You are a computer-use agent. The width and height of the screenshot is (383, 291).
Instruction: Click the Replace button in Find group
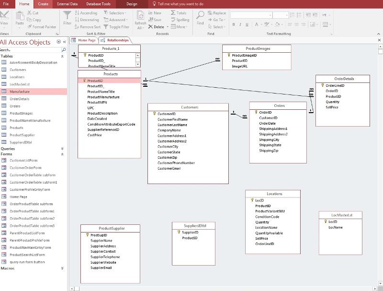pyautogui.click(x=217, y=13)
